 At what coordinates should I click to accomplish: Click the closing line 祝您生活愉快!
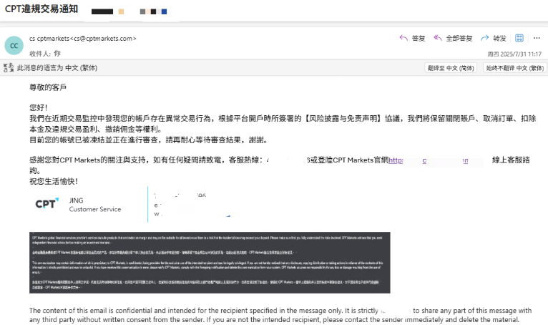[54, 181]
